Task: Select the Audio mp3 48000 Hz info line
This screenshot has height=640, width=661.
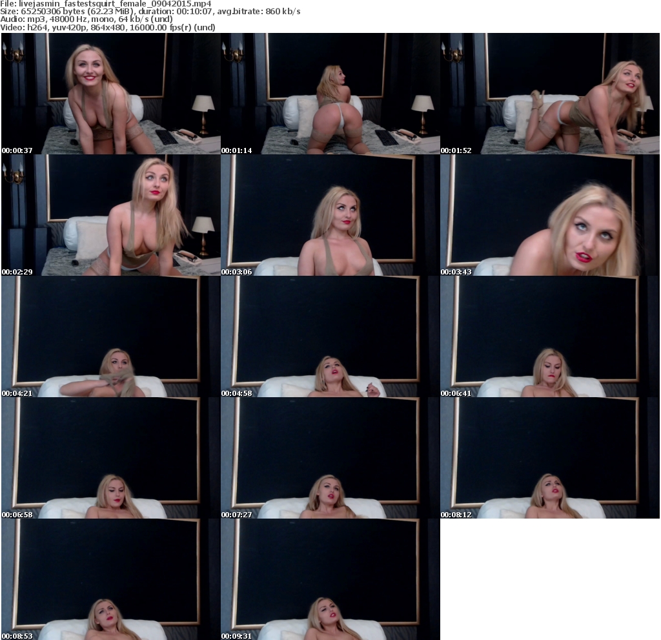Action: coord(86,19)
